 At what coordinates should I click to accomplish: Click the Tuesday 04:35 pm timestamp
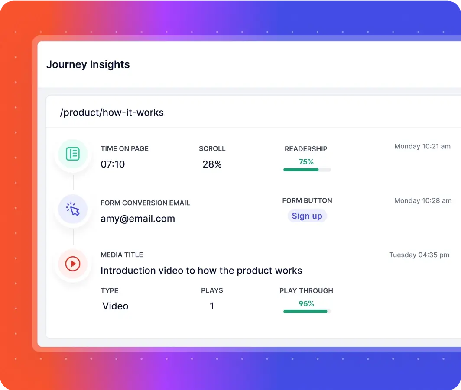(x=419, y=255)
